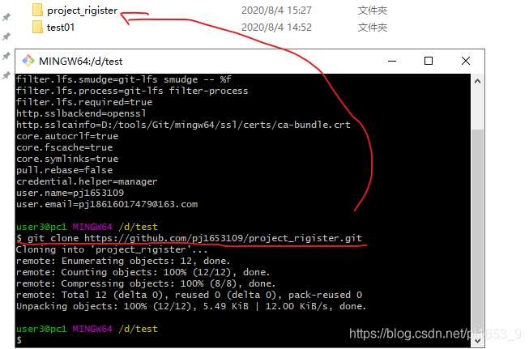Click the 文件夹 type of test01

click(372, 27)
